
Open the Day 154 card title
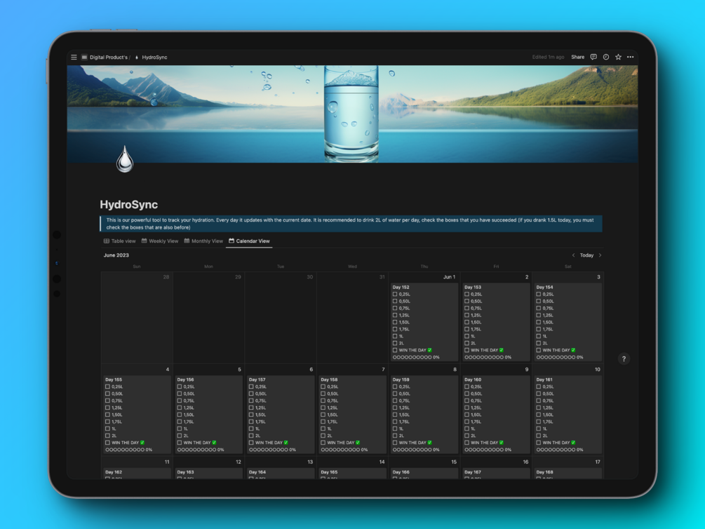(x=544, y=287)
